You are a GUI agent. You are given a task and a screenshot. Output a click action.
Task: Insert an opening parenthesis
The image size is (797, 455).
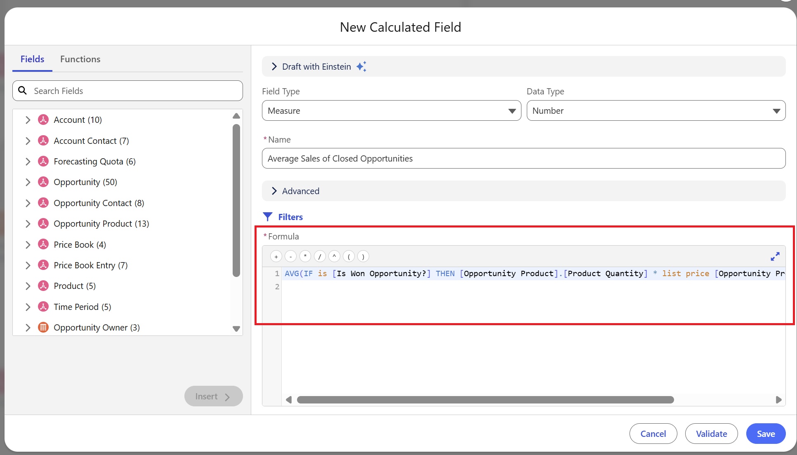349,257
